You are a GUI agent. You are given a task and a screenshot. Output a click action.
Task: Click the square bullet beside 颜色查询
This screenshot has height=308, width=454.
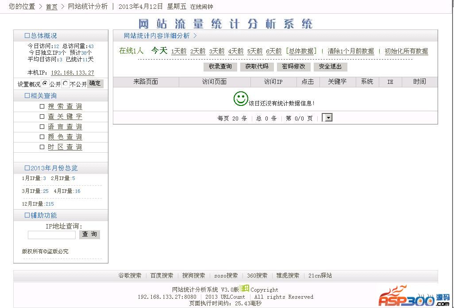click(x=42, y=136)
